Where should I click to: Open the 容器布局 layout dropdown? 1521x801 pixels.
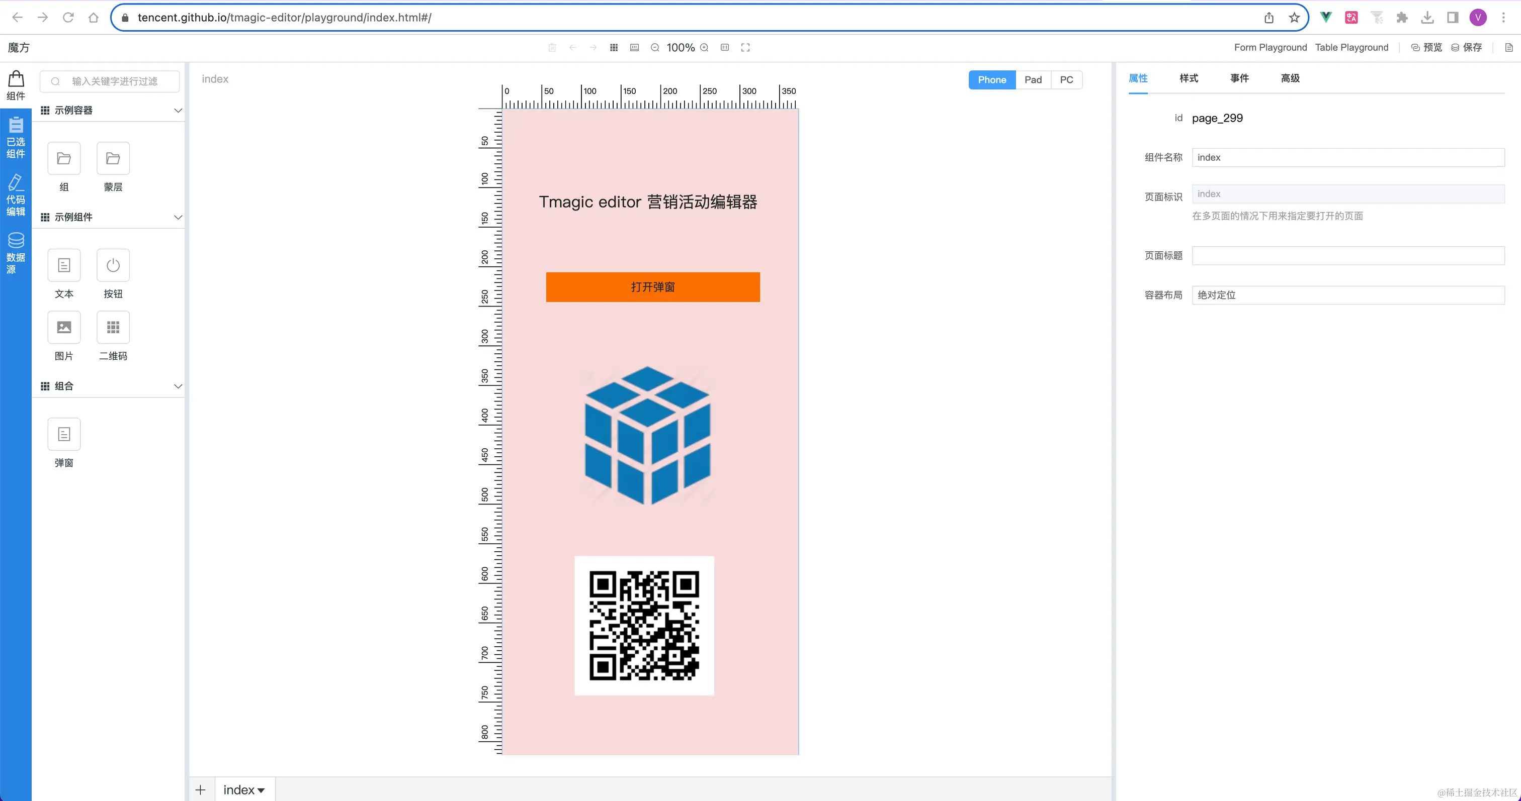pos(1348,295)
